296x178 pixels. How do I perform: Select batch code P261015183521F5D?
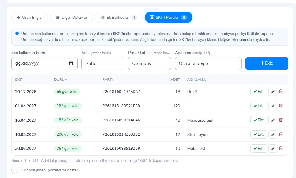coord(121,106)
